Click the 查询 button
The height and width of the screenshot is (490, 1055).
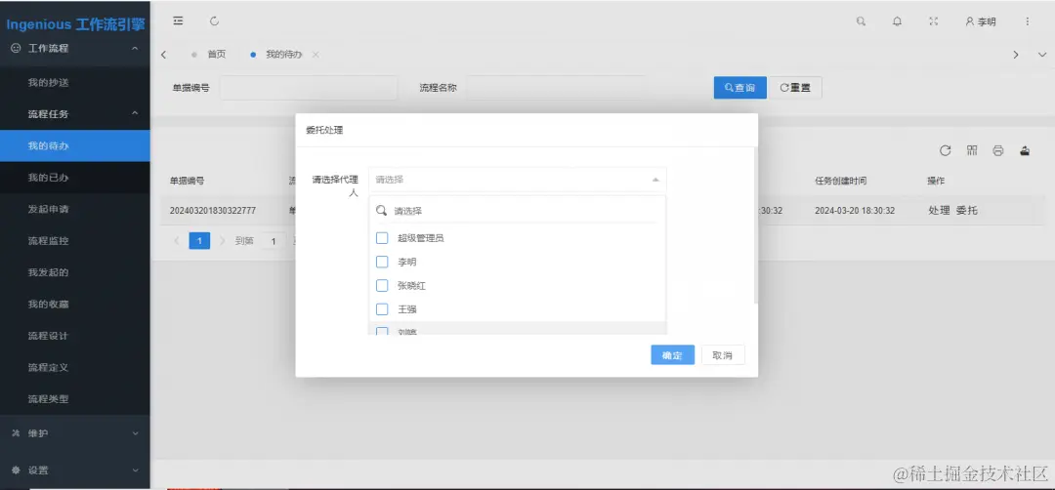click(740, 88)
